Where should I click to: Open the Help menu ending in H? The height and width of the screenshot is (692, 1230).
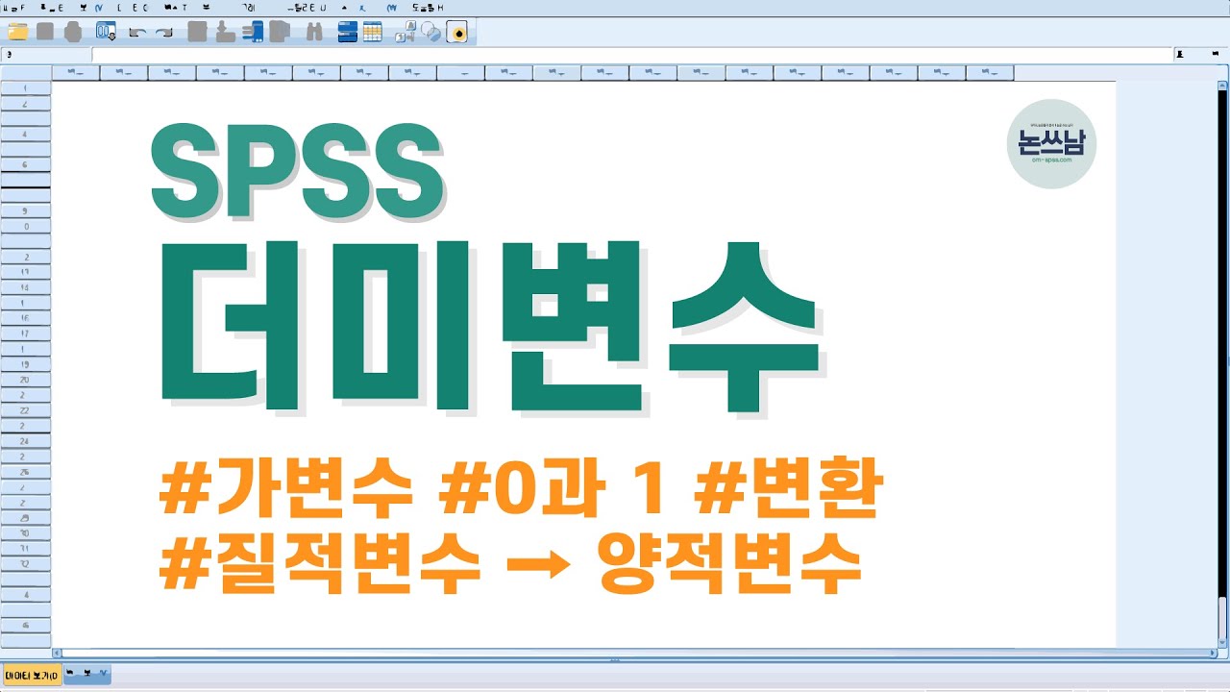[x=427, y=7]
